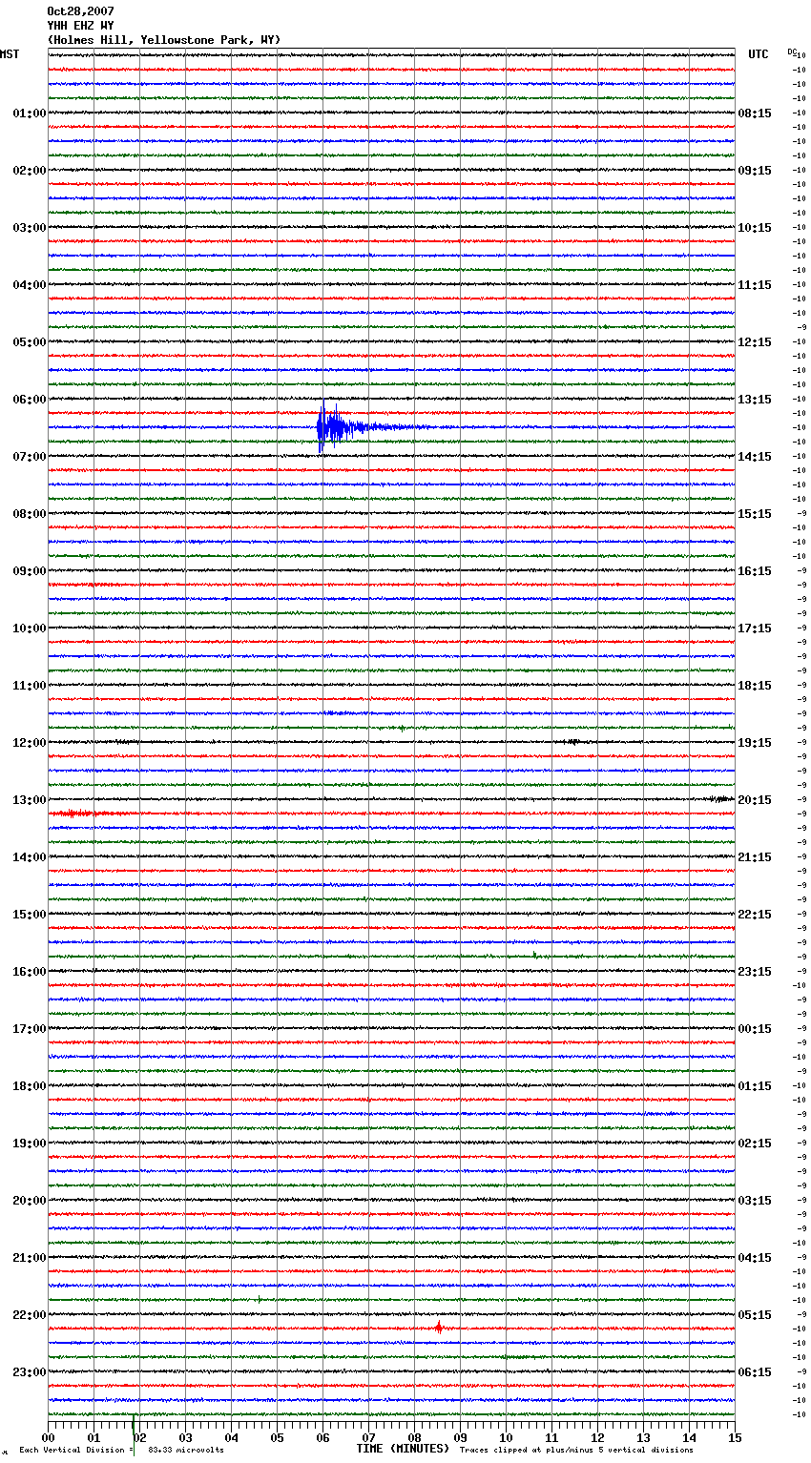Click the 06:15 UTC time label
811x1463 pixels.
coord(755,1372)
